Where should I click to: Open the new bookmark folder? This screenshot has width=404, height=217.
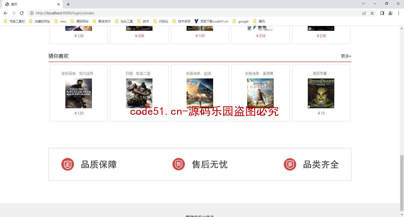click(x=60, y=21)
